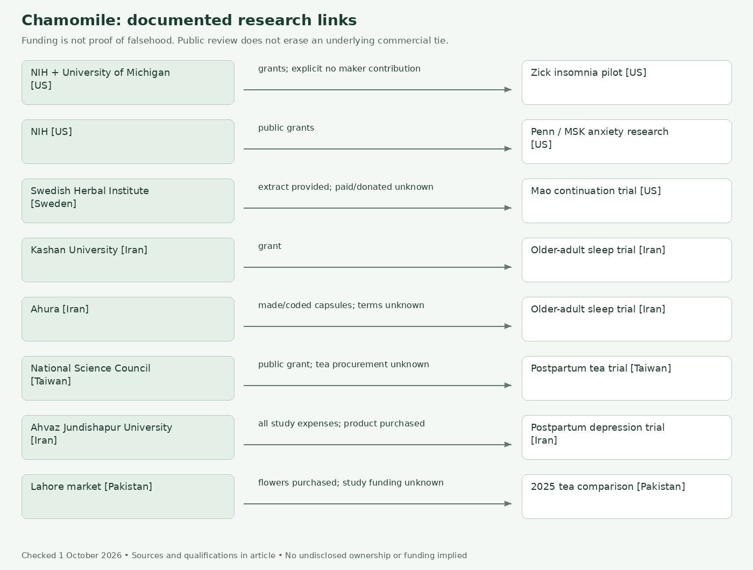The width and height of the screenshot is (753, 570).
Task: Click the label "public grant; tea procurement unknown"
Action: coord(344,365)
